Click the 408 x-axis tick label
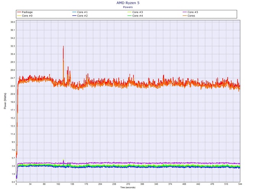This screenshot has height=192, width=256. pos(184,184)
